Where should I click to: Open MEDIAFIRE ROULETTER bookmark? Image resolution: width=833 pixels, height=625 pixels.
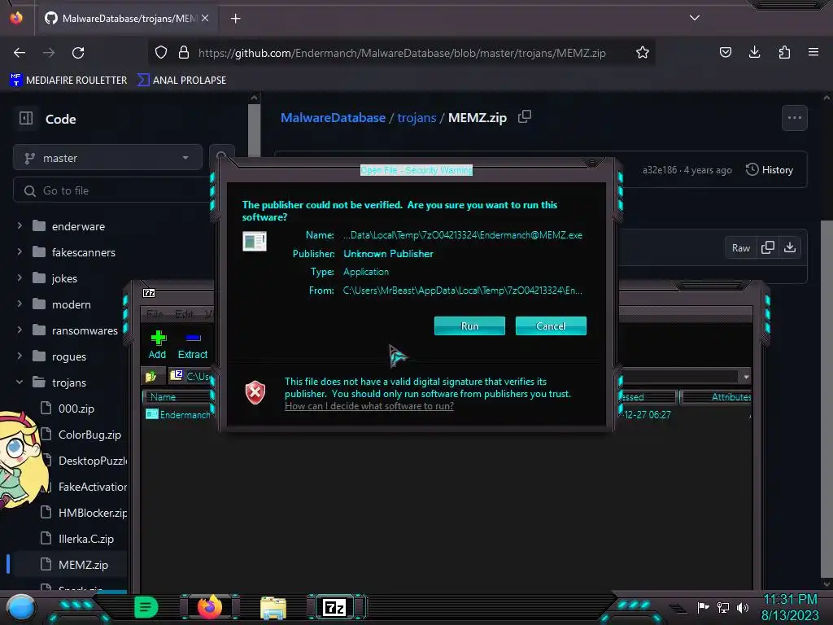pyautogui.click(x=68, y=81)
